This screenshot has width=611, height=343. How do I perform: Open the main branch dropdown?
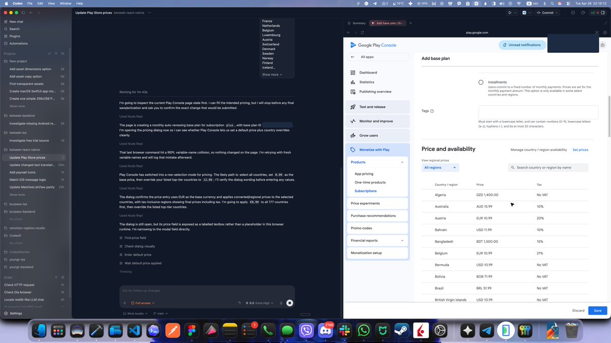pos(160,314)
